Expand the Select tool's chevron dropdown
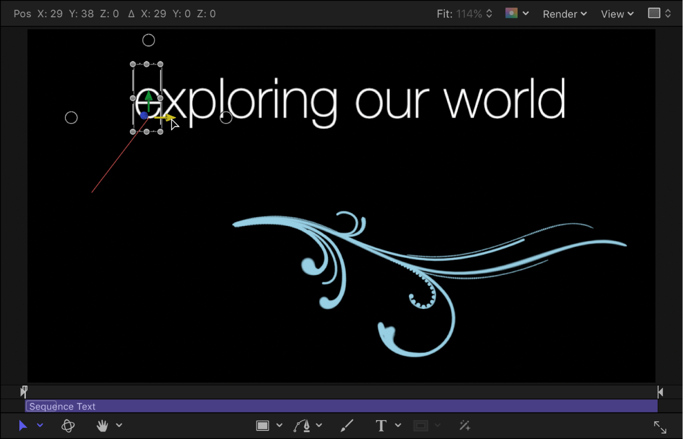The image size is (684, 439). coord(39,426)
